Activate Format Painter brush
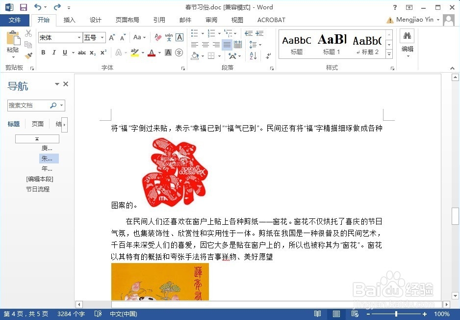The image size is (460, 320). (28, 55)
